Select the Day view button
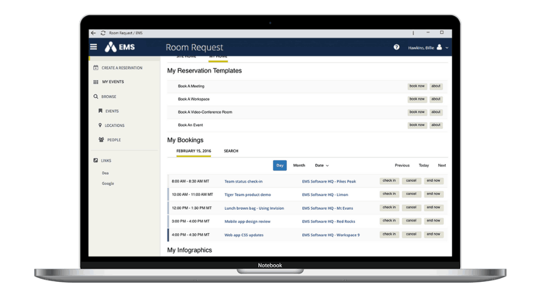This screenshot has width=541, height=297. pos(280,165)
